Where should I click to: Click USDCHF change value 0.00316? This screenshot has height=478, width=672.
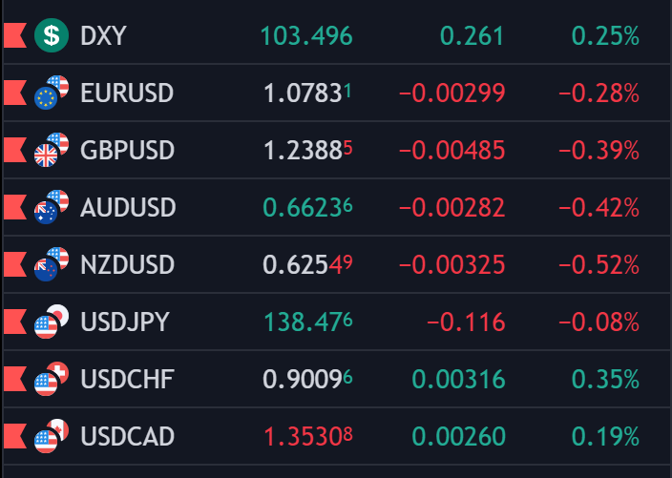click(x=458, y=379)
